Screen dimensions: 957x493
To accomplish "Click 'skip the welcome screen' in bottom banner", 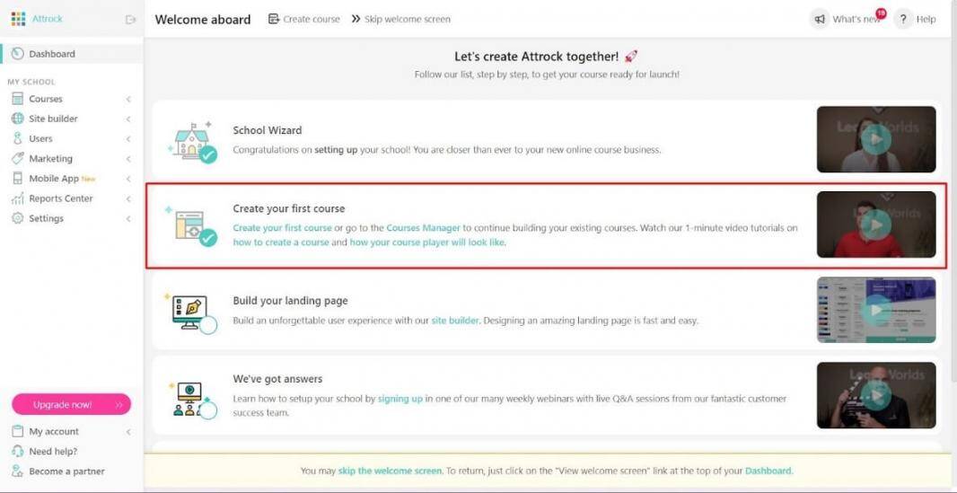I will click(x=390, y=471).
